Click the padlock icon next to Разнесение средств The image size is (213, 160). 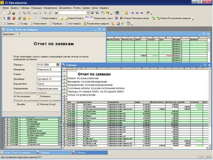tap(85, 24)
